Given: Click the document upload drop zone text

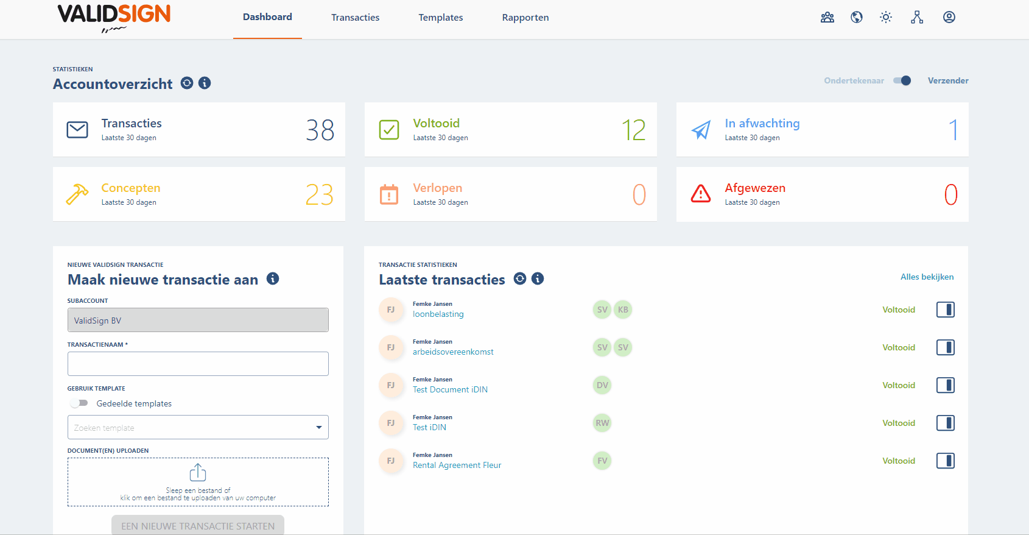Looking at the screenshot, I should pos(198,494).
